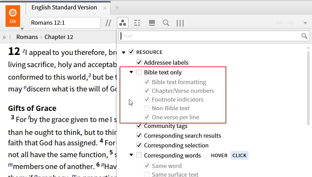Screen dimensions: 312x177
Task: Click the multiview resources panel icon
Action: tap(152, 23)
